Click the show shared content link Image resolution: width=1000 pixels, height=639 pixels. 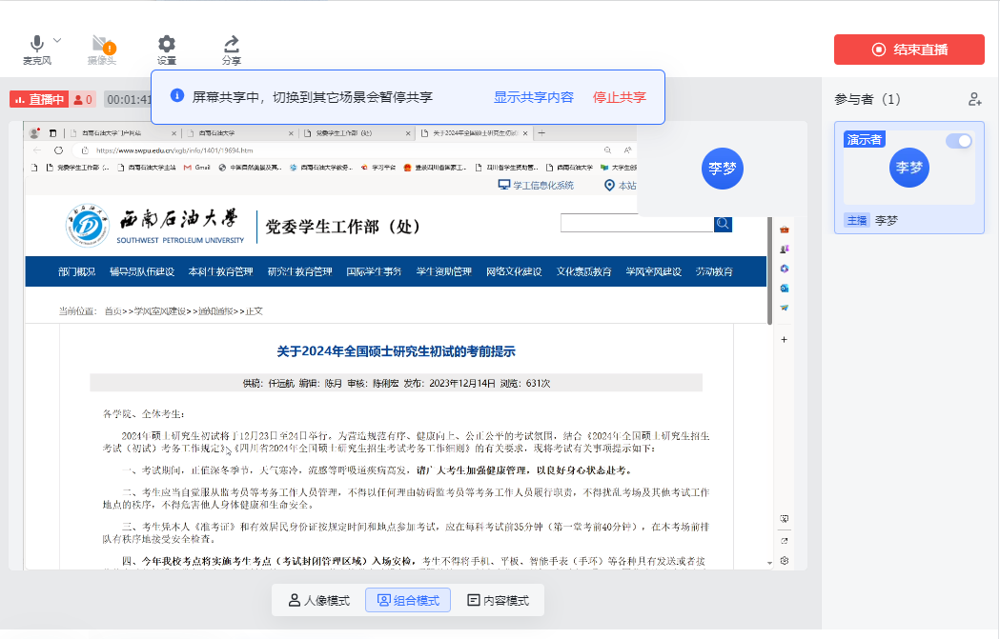pyautogui.click(x=533, y=97)
